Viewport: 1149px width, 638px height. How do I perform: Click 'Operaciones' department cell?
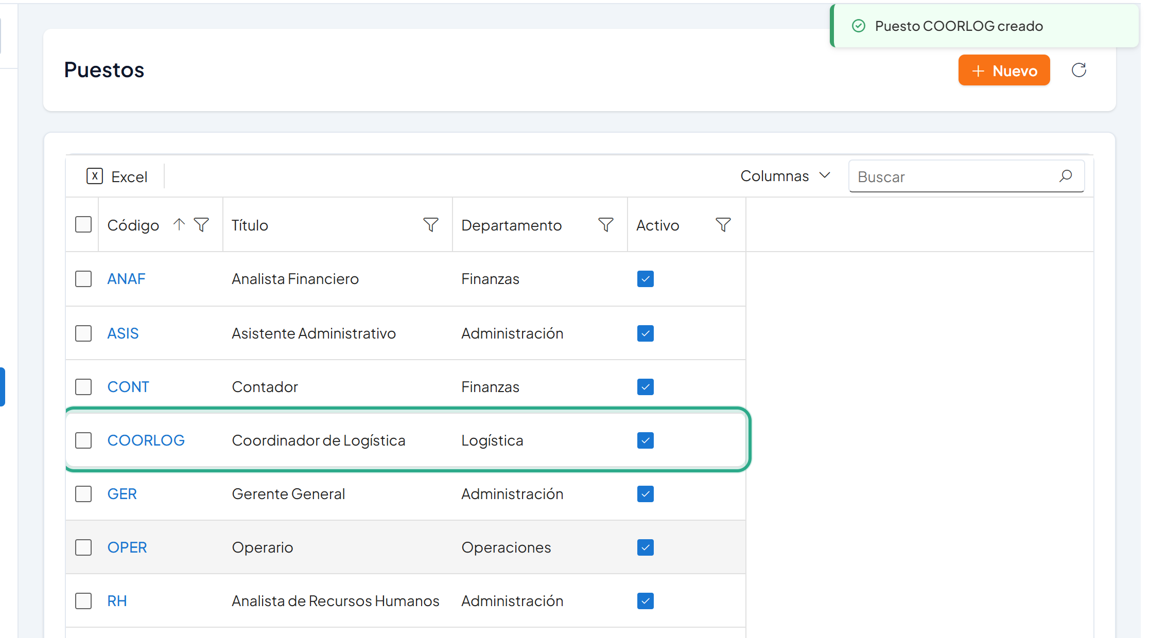(x=506, y=547)
